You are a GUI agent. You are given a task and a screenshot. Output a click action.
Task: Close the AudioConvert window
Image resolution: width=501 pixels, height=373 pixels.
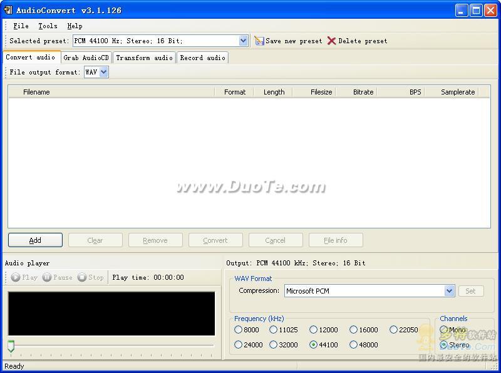pos(490,11)
